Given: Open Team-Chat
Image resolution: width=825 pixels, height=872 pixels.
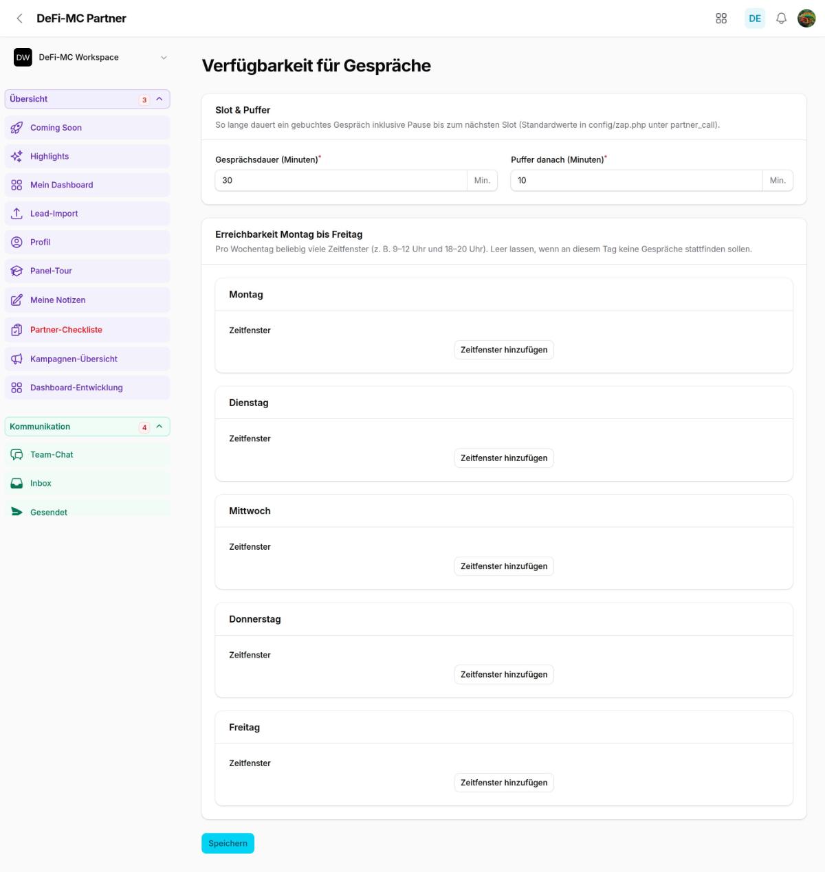Looking at the screenshot, I should [x=87, y=455].
